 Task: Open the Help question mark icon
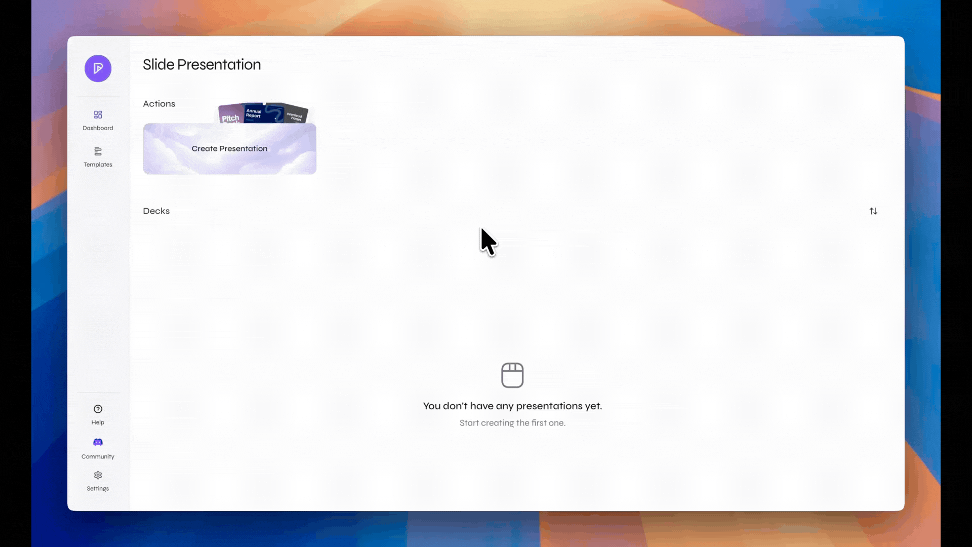click(x=98, y=409)
